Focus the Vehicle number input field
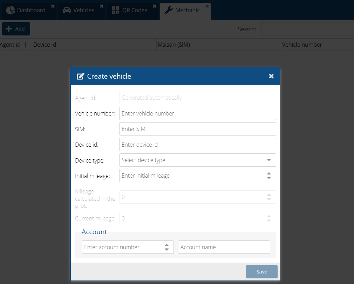This screenshot has height=284, width=354. pos(197,113)
